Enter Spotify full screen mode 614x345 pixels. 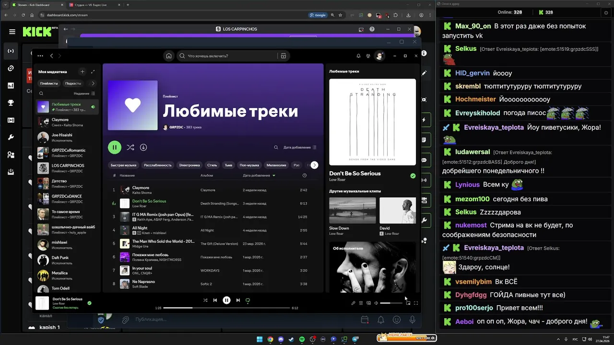point(416,303)
